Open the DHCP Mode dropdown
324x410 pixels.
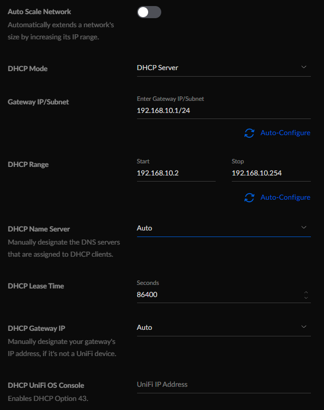[x=224, y=68]
